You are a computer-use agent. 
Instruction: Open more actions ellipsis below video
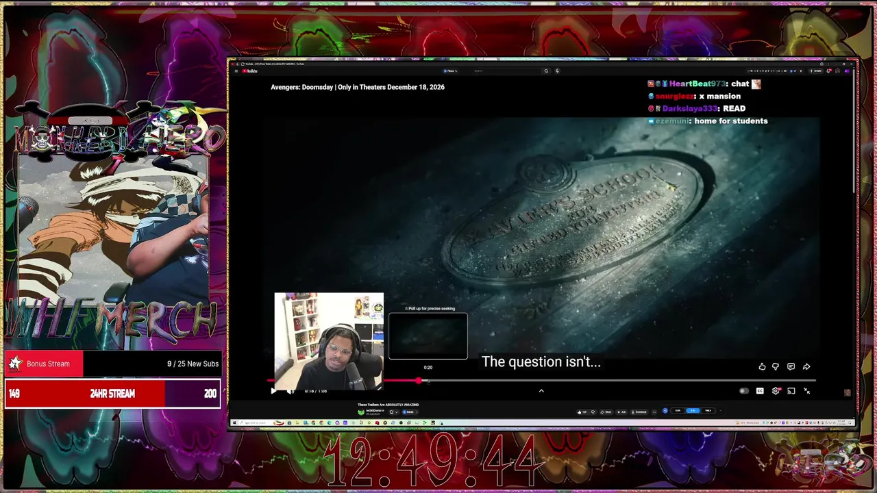coord(654,412)
